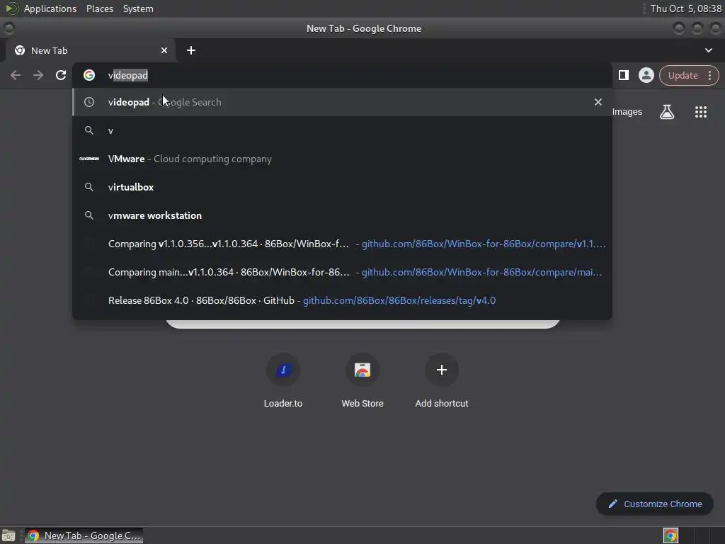
Task: Open the tab search dropdown arrow
Action: tap(708, 50)
